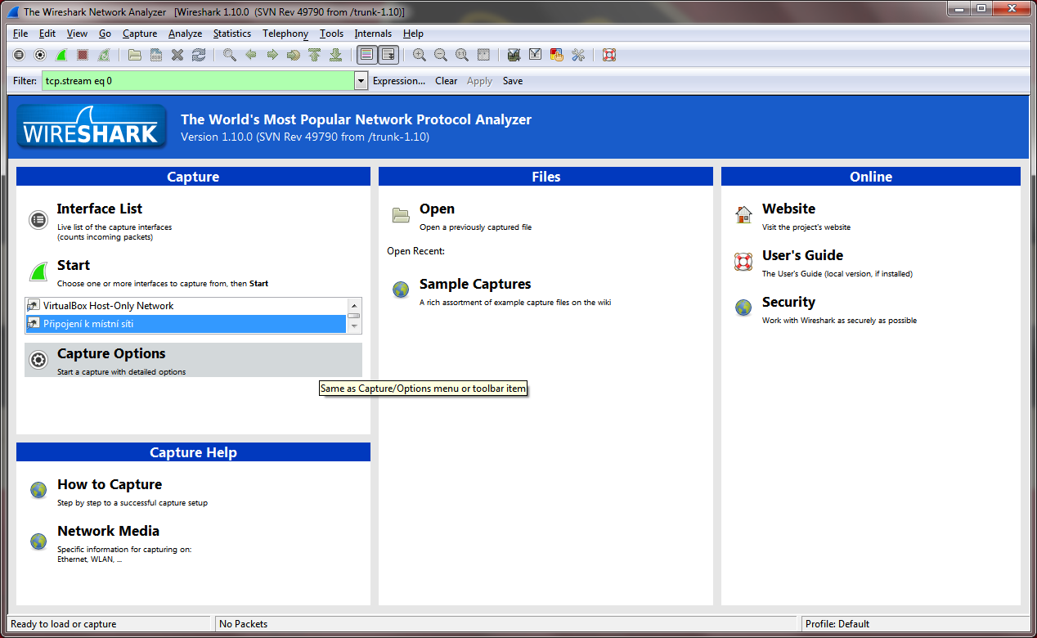Open the Security information link

[x=788, y=303]
